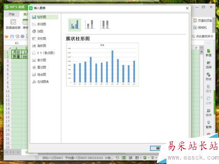Image resolution: width=219 pixels, height=164 pixels.
Task: Select column header P
Action: pos(196,48)
